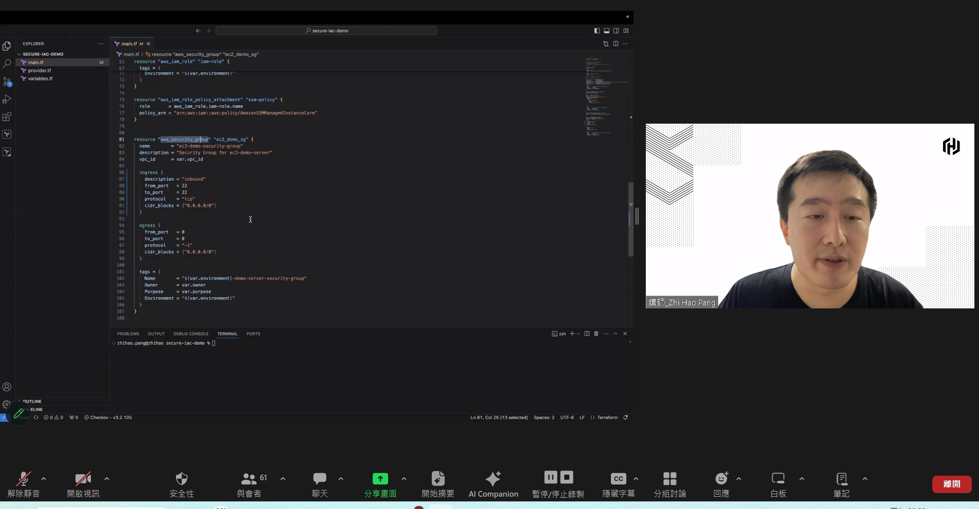Open the Extensions view icon

pyautogui.click(x=7, y=117)
